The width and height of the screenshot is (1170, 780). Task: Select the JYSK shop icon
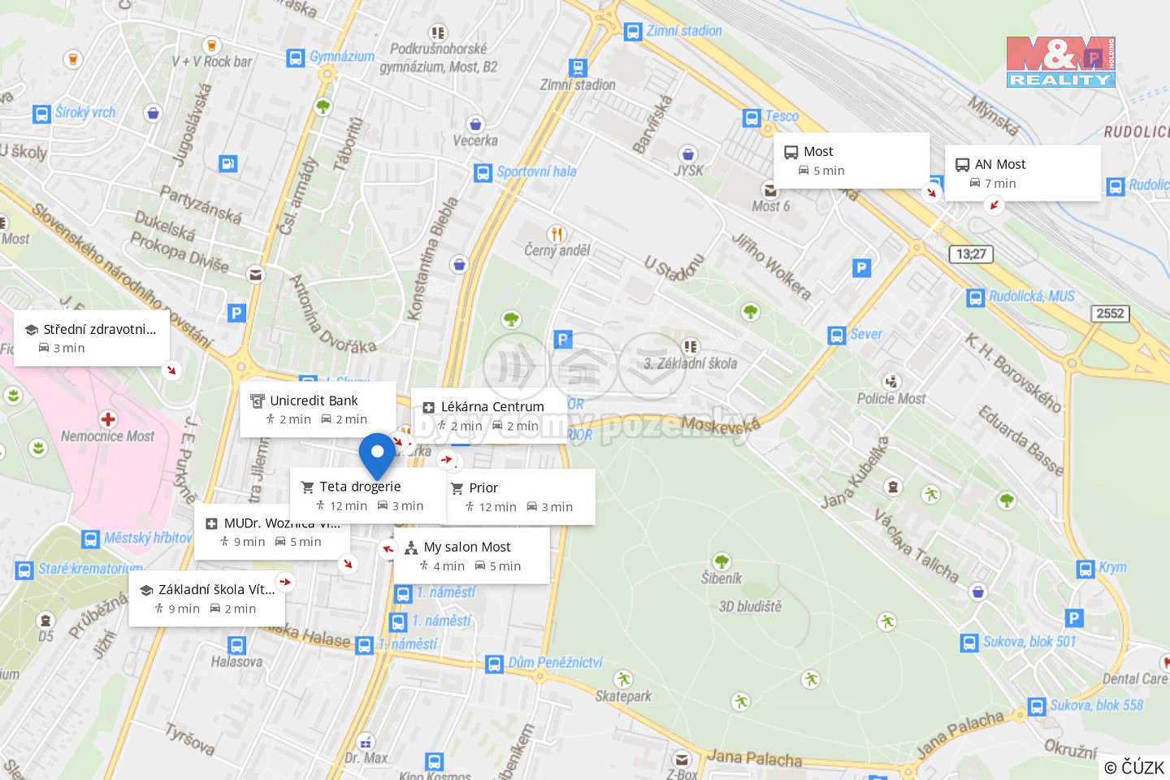[688, 154]
